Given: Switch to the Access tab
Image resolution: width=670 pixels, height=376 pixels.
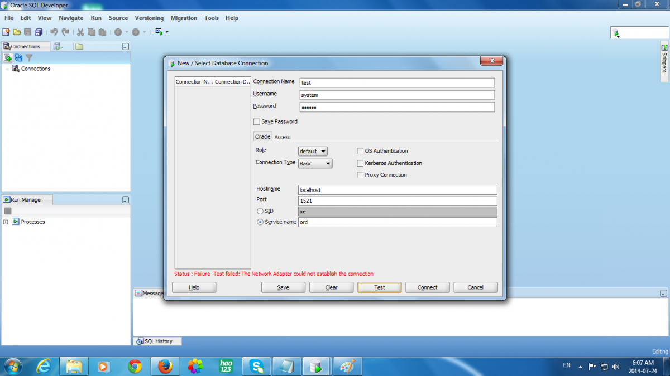Looking at the screenshot, I should pyautogui.click(x=283, y=137).
